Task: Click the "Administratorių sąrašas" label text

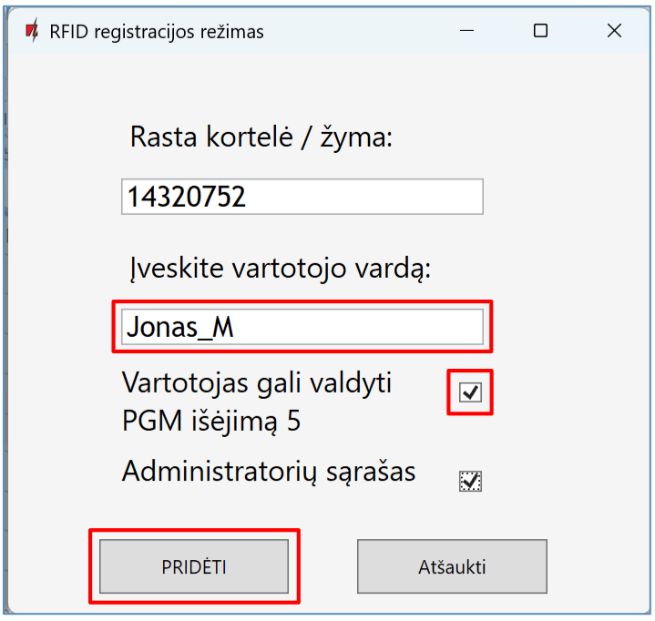Action: (x=269, y=471)
